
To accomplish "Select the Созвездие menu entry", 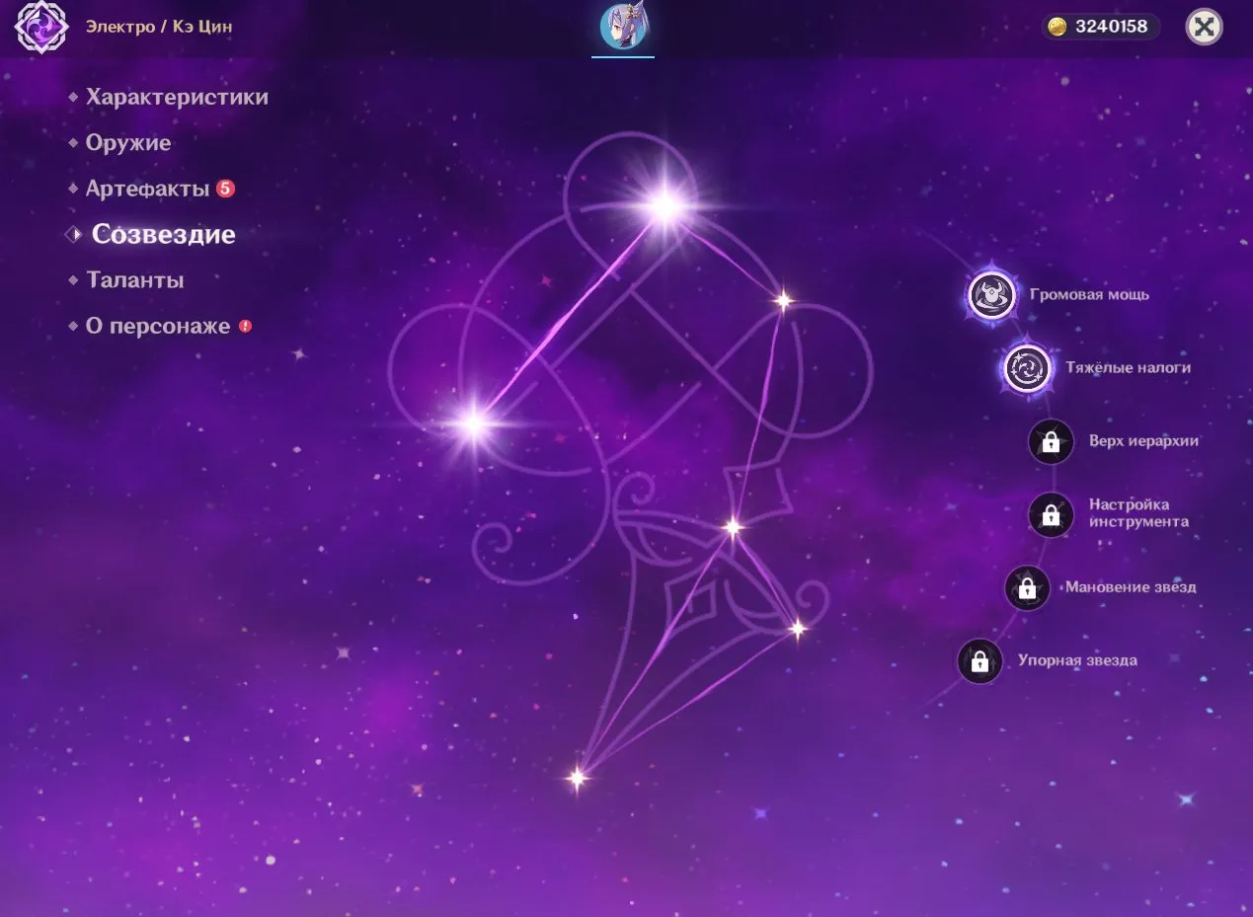I will point(163,234).
